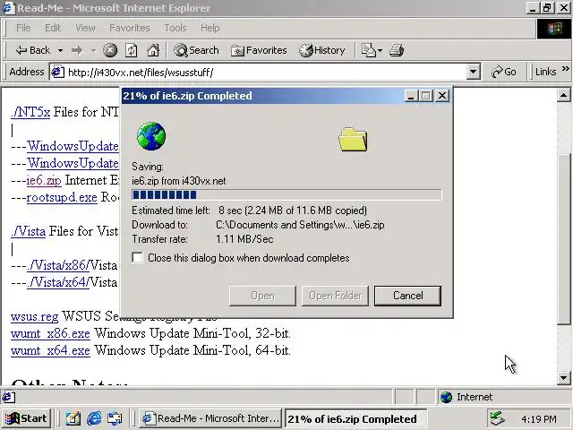Expand the Links toolbar chevron
The width and height of the screenshot is (573, 430).
(565, 68)
